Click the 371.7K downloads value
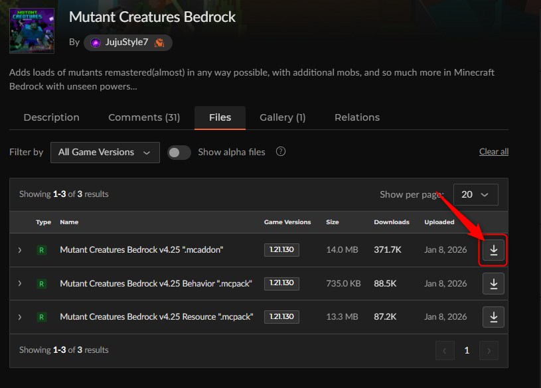541x388 pixels. pos(388,249)
